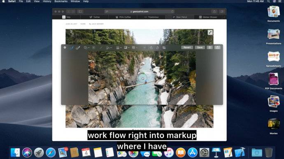Click the Crop tool in Markup toolbar
Image resolution: width=284 pixels, height=159 pixels.
click(x=164, y=48)
